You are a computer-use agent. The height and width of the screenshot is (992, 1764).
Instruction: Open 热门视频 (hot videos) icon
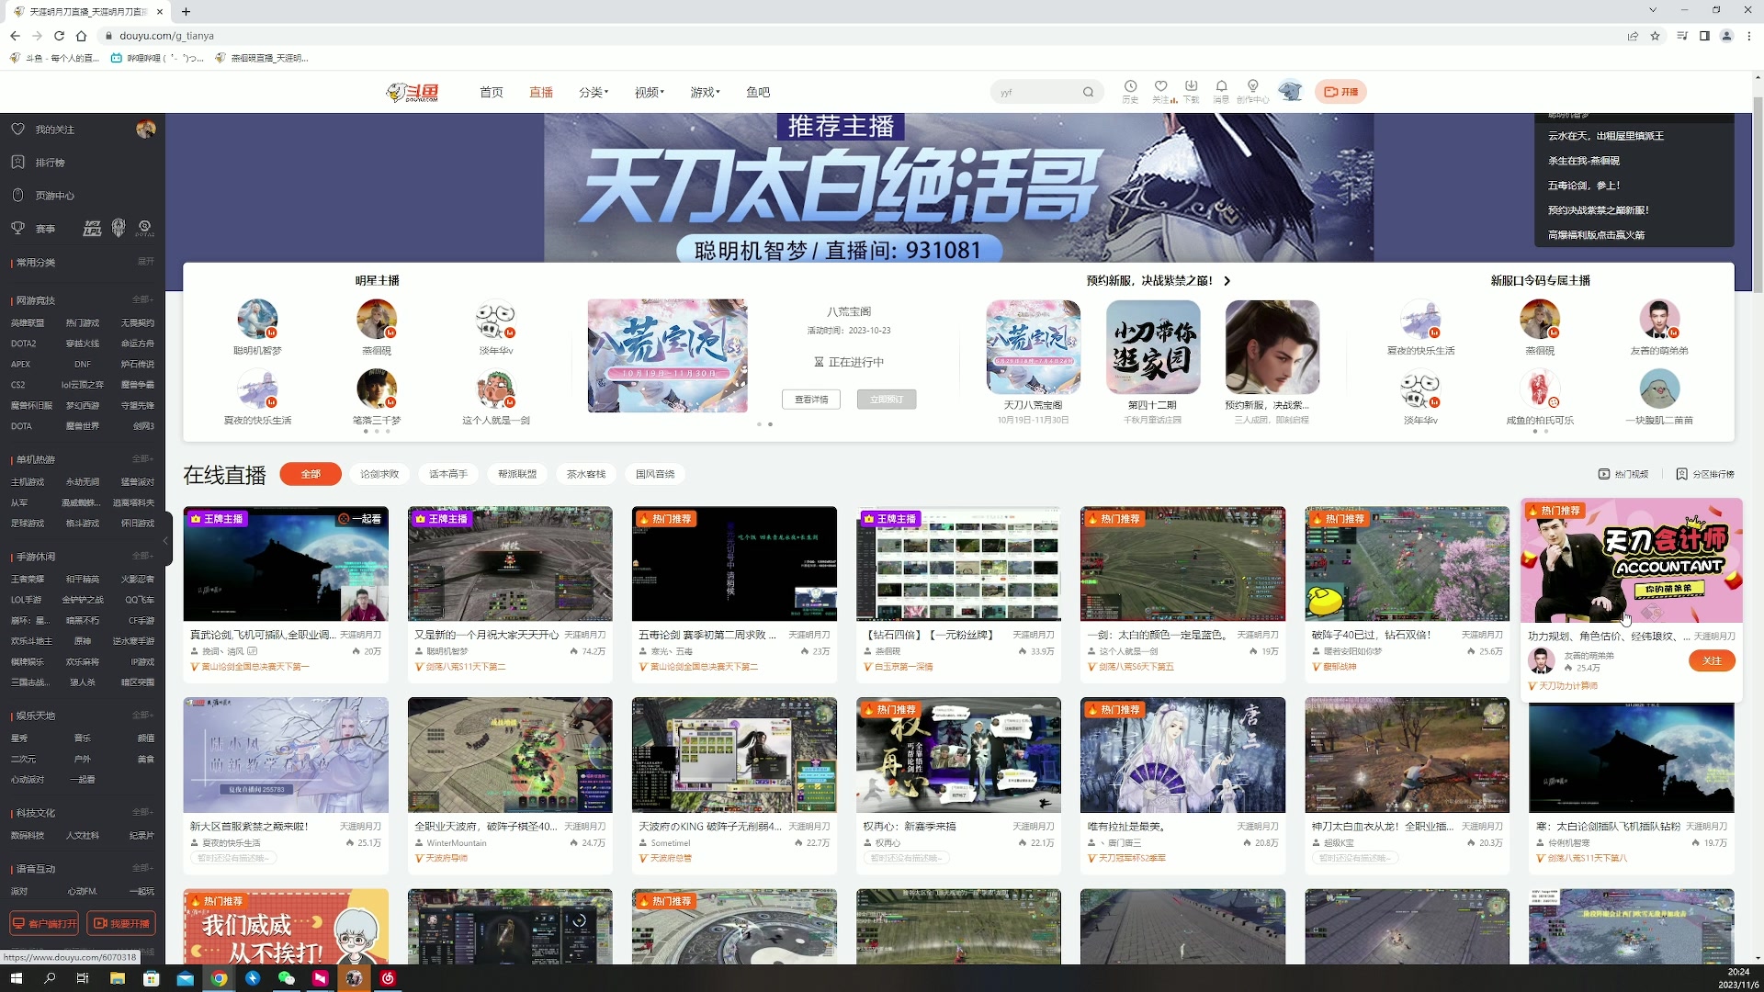point(1604,474)
